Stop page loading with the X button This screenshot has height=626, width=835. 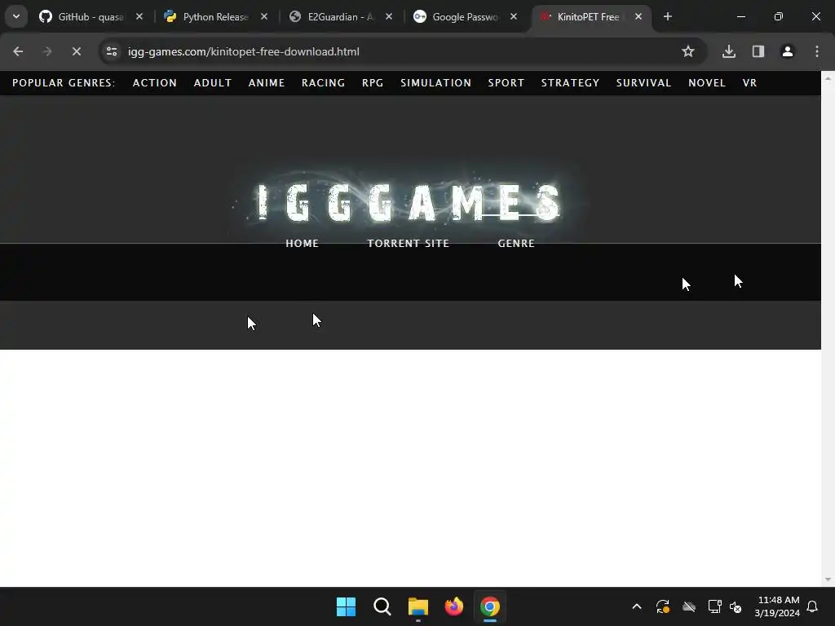click(x=77, y=51)
